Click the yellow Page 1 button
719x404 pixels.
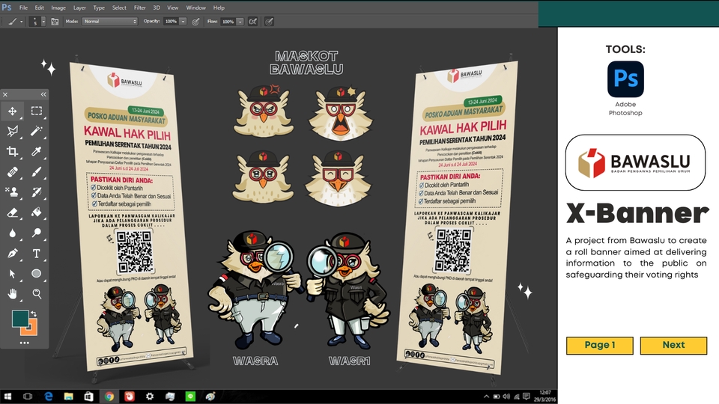click(x=600, y=346)
